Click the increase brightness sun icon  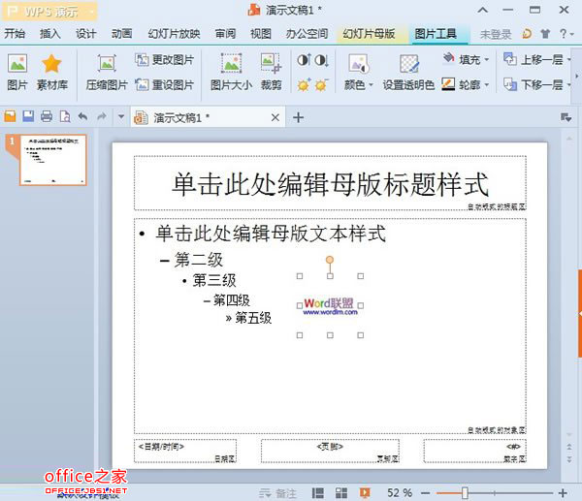[304, 85]
